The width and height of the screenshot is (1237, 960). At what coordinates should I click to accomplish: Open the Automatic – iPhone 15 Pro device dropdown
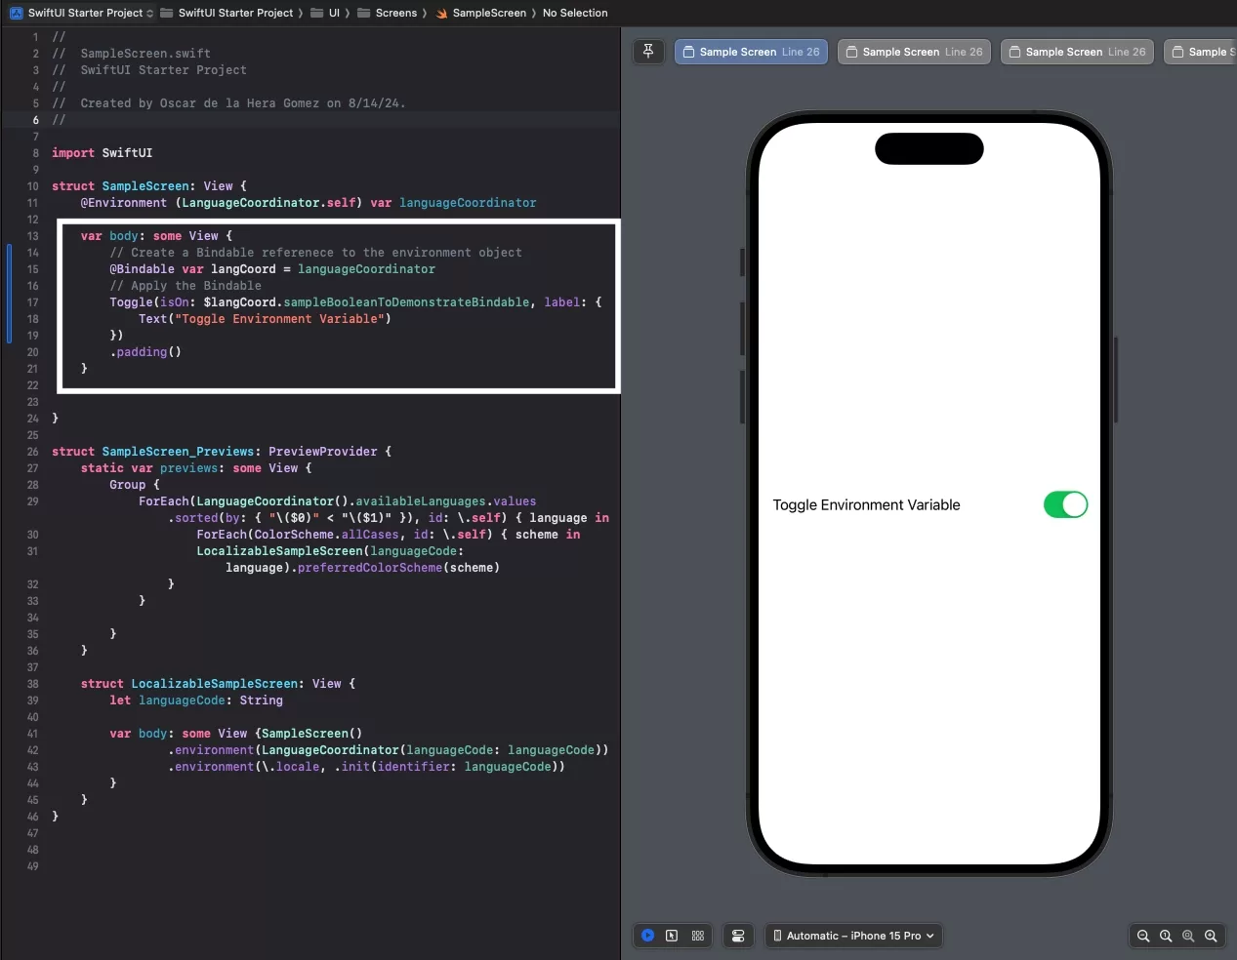point(853,936)
